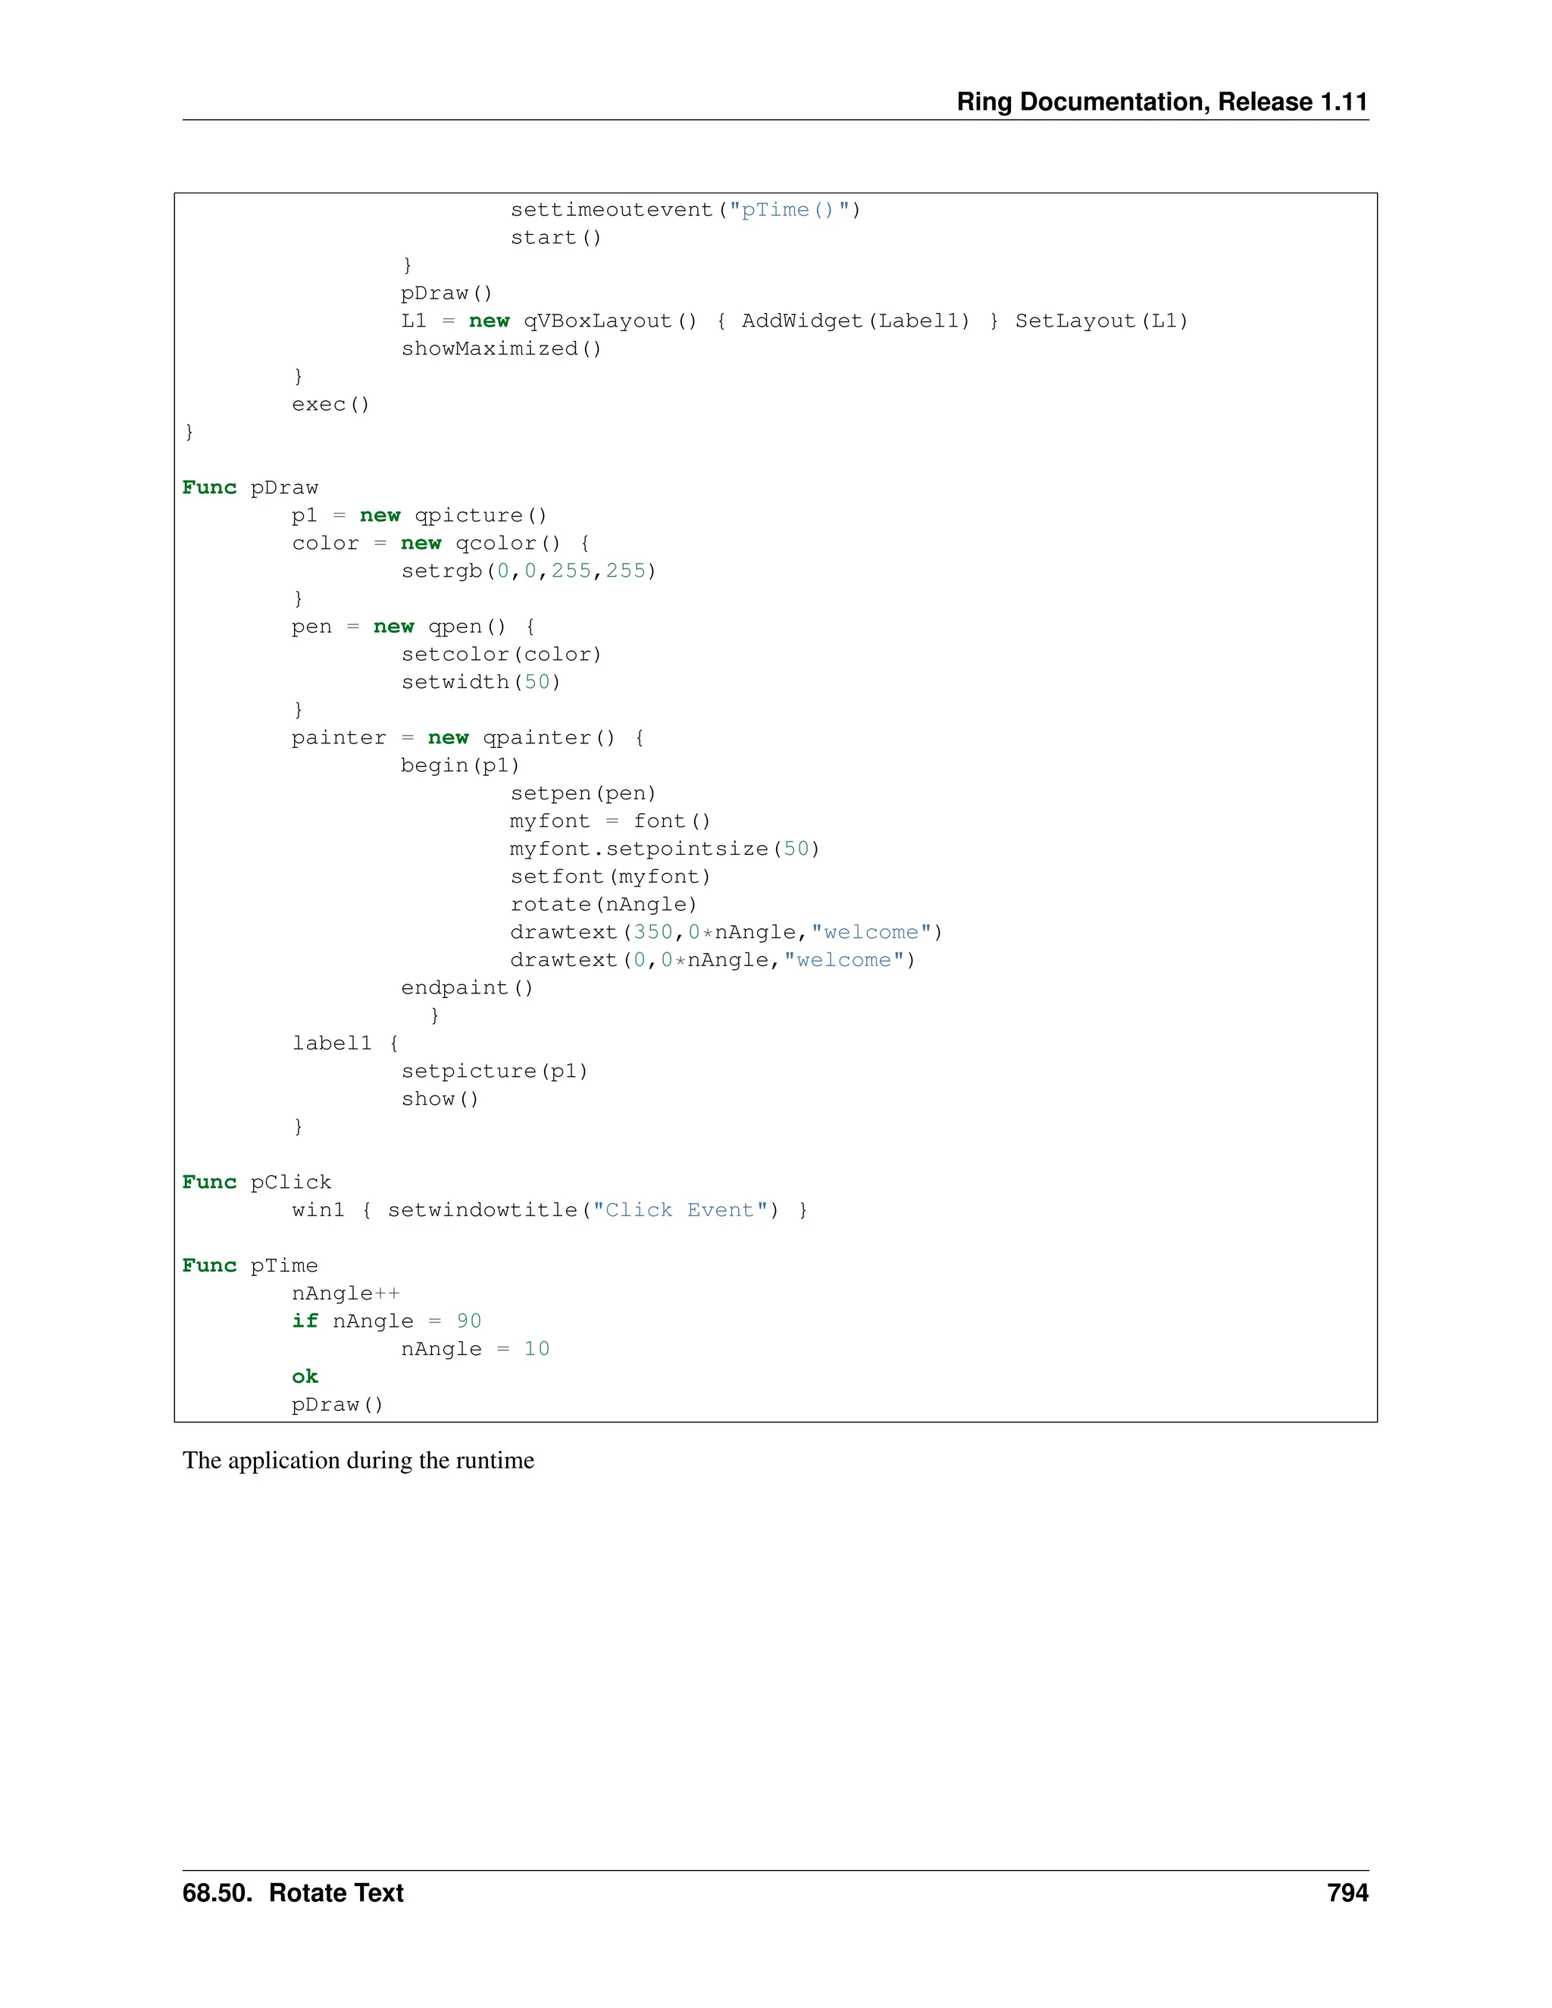The width and height of the screenshot is (1552, 2008).
Task: Click the 'showMaximized()' code line
Action: click(501, 349)
